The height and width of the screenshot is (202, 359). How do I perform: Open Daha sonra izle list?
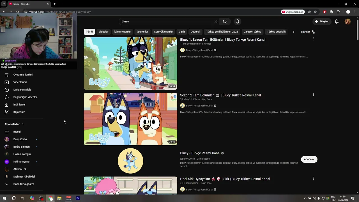22,90
